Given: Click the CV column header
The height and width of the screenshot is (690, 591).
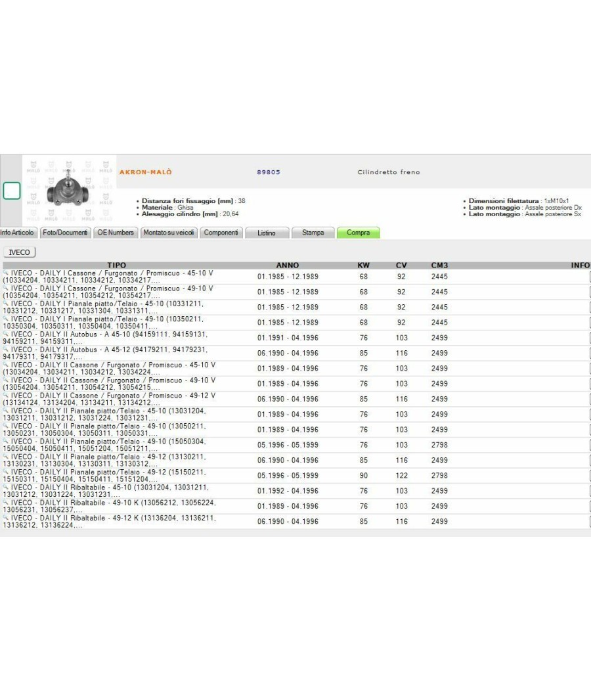Looking at the screenshot, I should 401,265.
